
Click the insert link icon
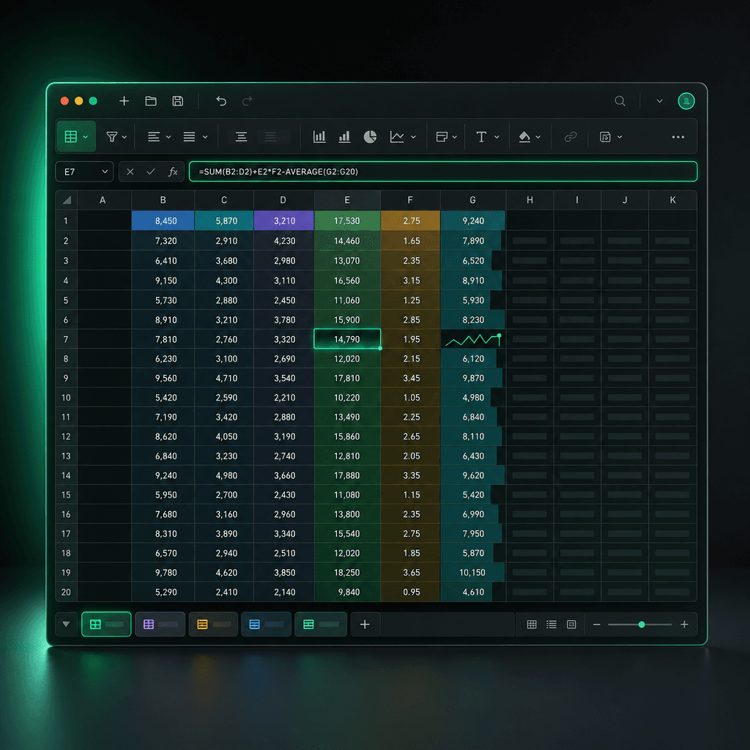(570, 137)
